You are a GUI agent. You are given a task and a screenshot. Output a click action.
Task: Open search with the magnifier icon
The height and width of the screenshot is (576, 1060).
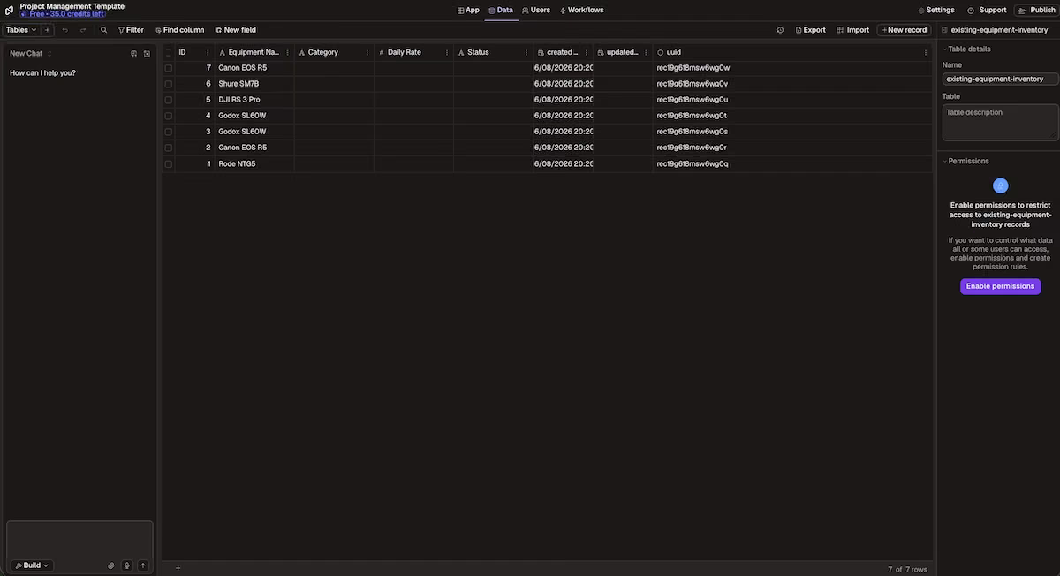click(103, 30)
